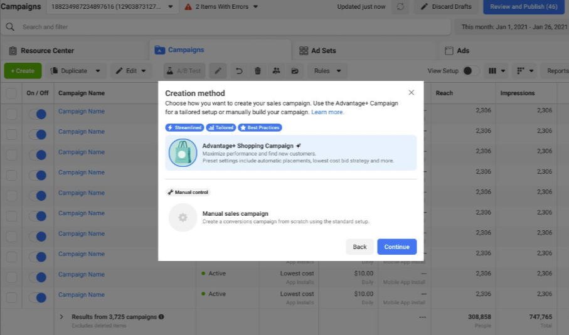Check the third campaign row checkbox
569x335 pixels.
click(11, 154)
